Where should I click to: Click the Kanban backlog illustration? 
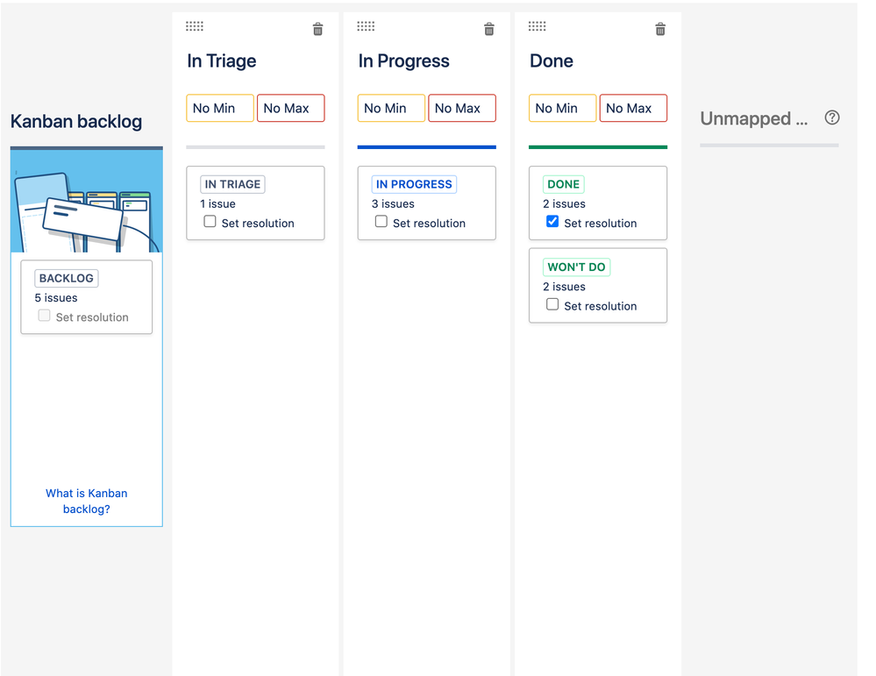(x=86, y=201)
